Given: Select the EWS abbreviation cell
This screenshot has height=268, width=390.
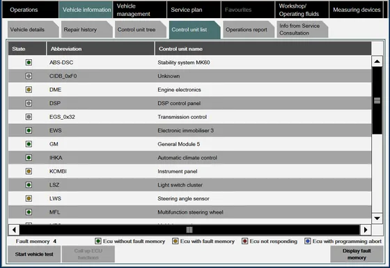Looking at the screenshot, I should pyautogui.click(x=56, y=131).
